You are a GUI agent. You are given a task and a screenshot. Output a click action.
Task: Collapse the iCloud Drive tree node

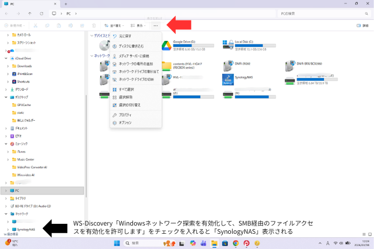coord(6,59)
